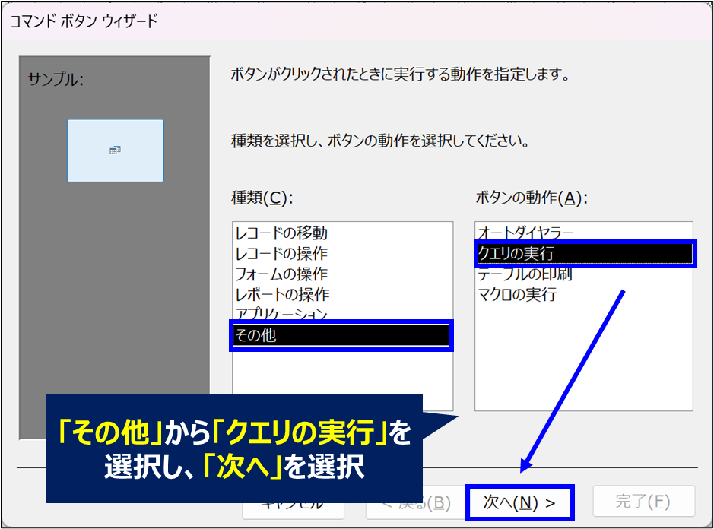The image size is (714, 529).
Task: Select アプリケーション category item
Action: (x=281, y=314)
